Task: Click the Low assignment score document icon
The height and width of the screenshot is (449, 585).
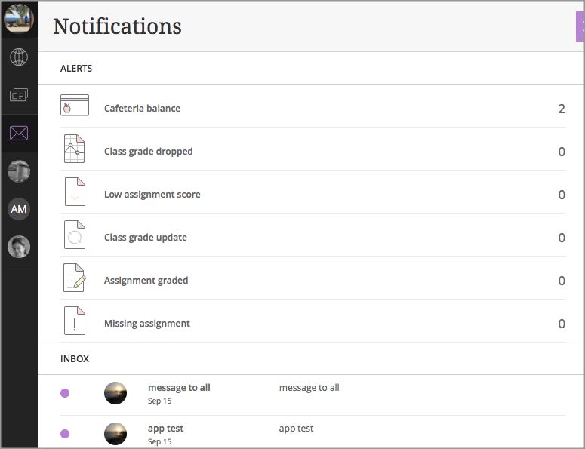Action: (x=75, y=192)
